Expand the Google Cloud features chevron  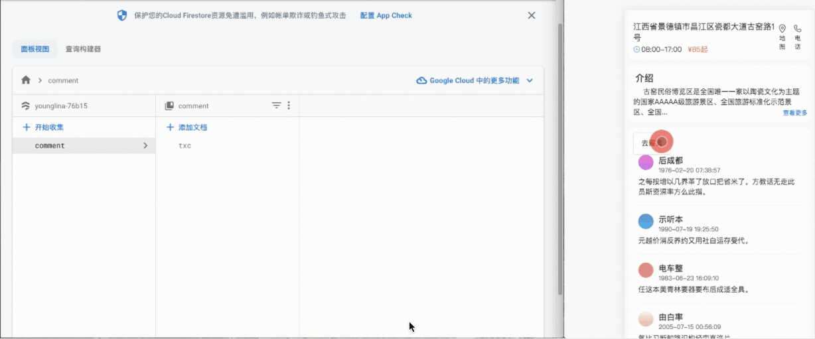(x=530, y=80)
